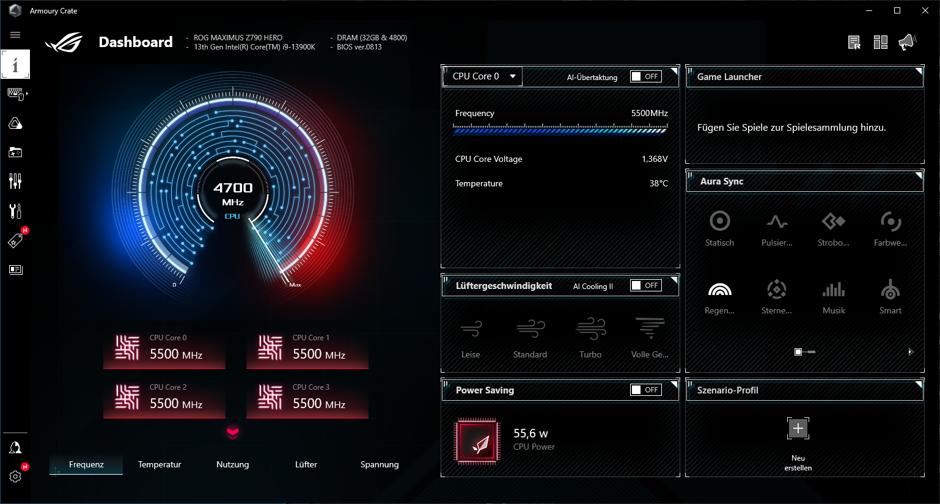Screen dimensions: 940x504
Task: Expand more cores with the red chevron
Action: [233, 433]
